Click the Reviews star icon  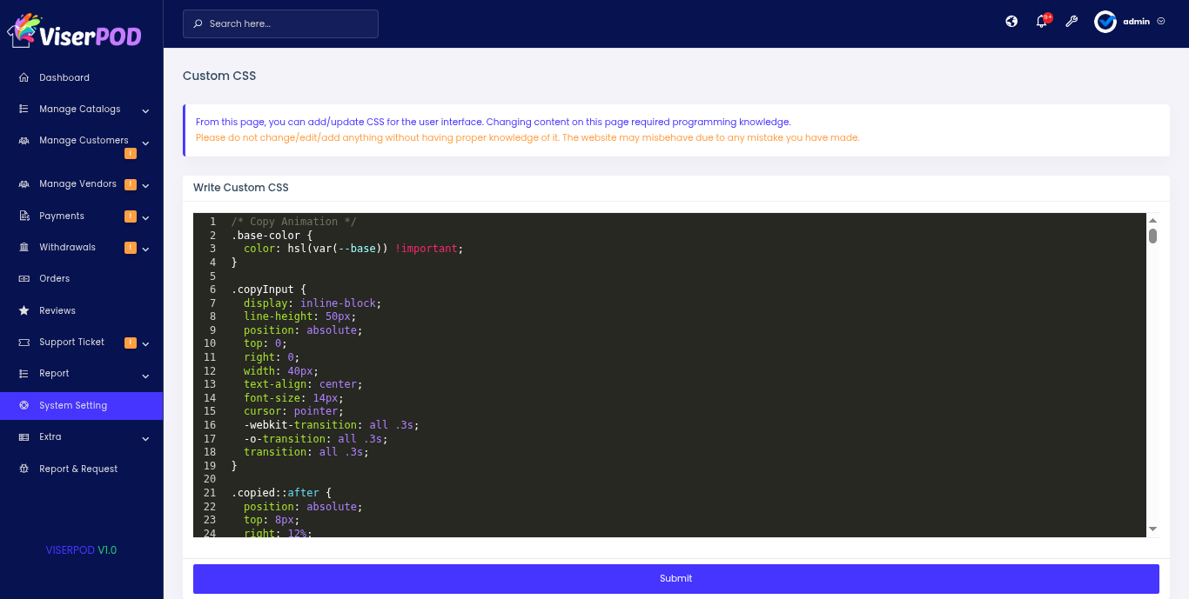tap(24, 310)
